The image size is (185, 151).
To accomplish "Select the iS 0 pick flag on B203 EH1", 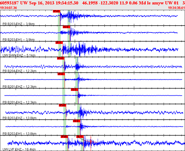I will [x=66, y=27].
